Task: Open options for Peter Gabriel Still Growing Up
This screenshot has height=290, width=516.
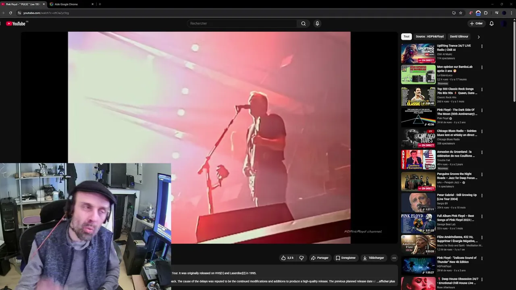Action: click(x=482, y=195)
